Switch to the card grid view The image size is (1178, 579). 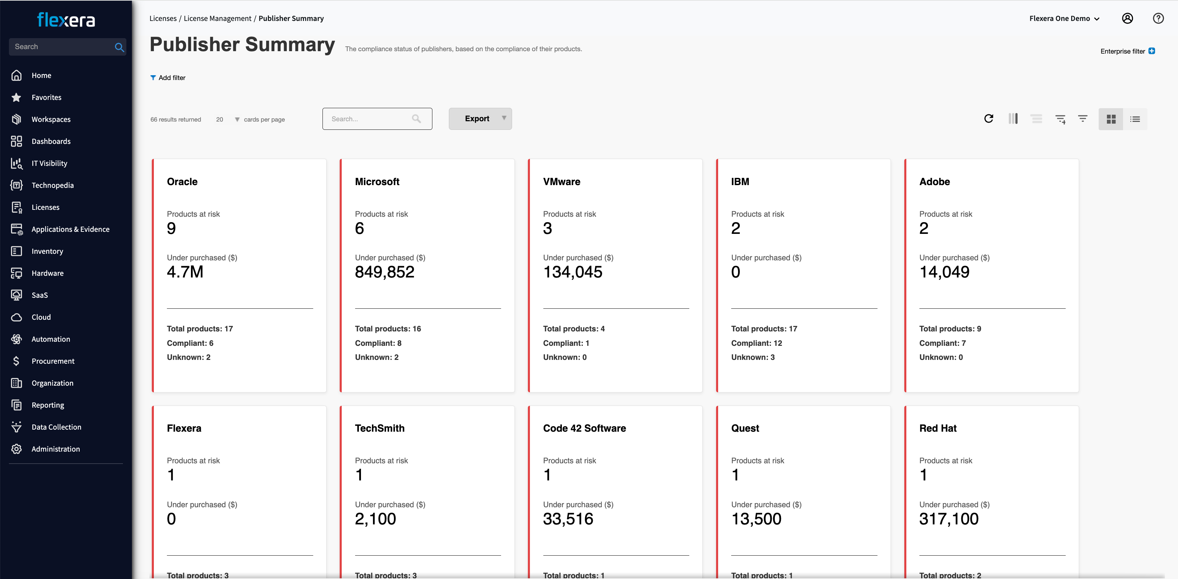pos(1111,120)
